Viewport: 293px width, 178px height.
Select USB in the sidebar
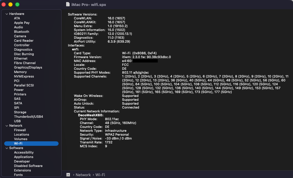click(17, 121)
